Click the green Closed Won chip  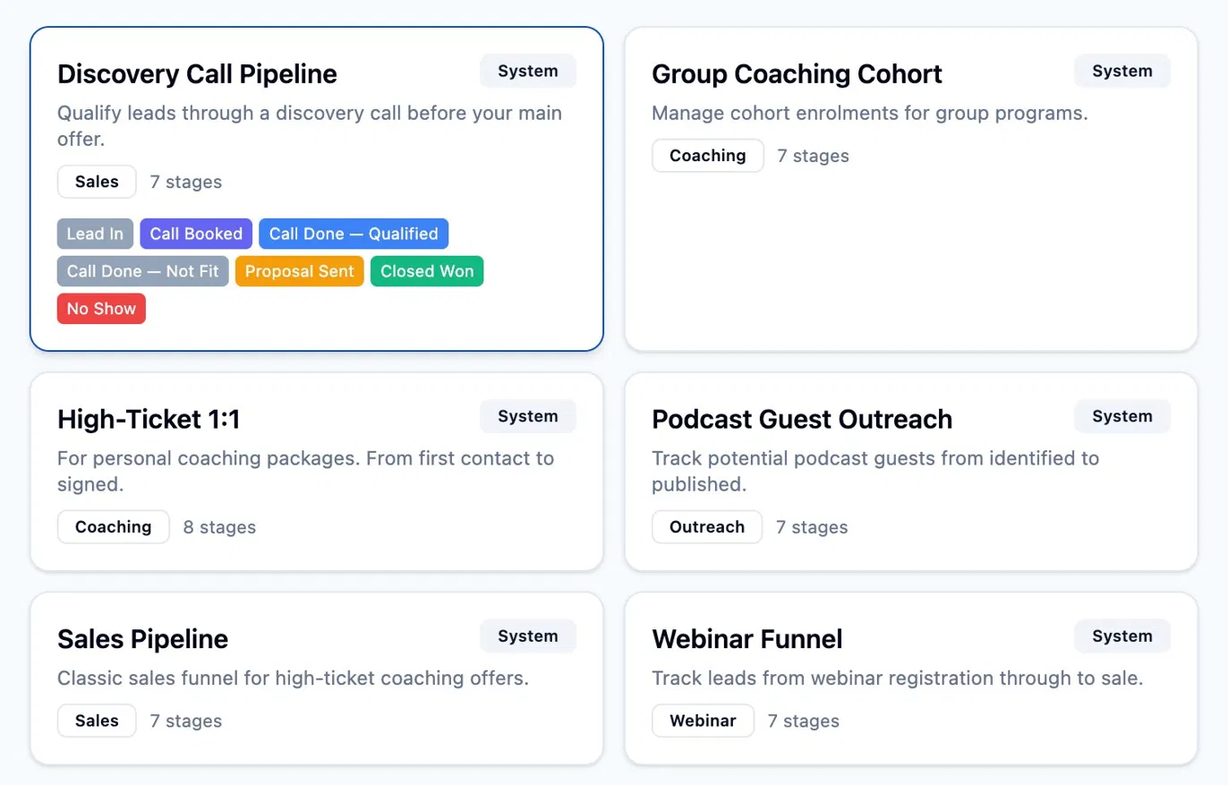coord(427,271)
